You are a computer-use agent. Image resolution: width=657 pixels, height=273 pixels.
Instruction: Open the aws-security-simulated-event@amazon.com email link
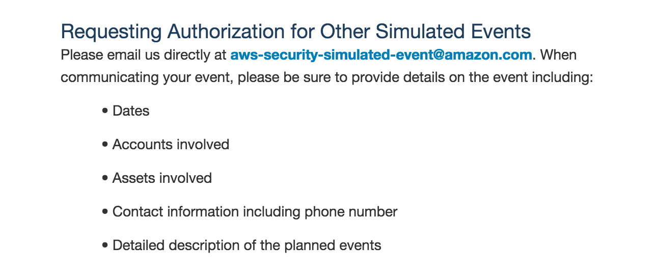click(x=381, y=54)
